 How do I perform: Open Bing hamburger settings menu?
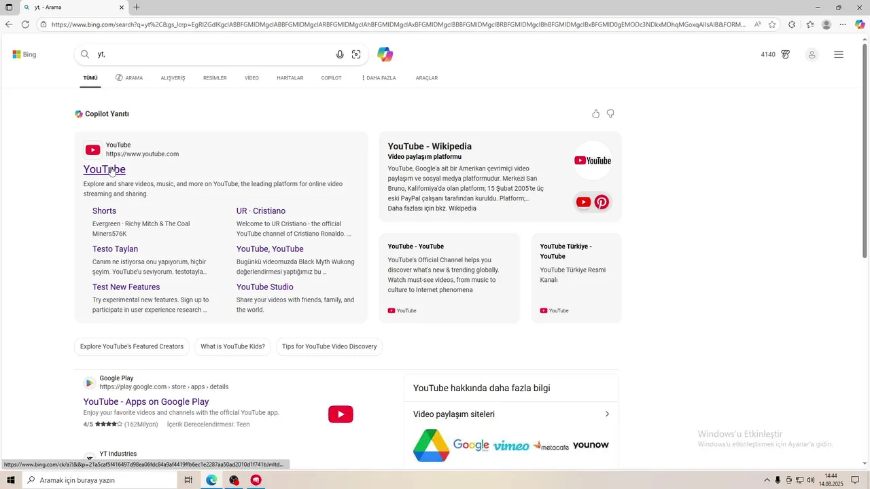839,54
